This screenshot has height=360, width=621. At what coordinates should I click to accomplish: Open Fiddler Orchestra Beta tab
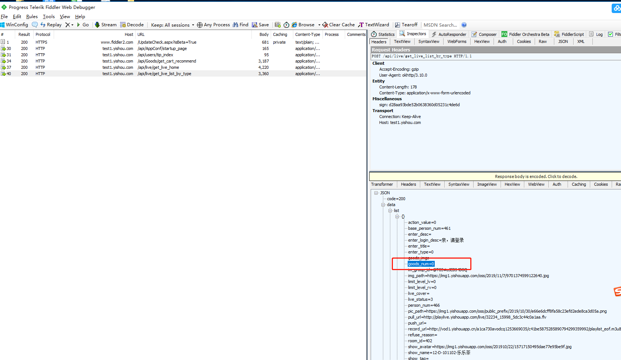[525, 34]
